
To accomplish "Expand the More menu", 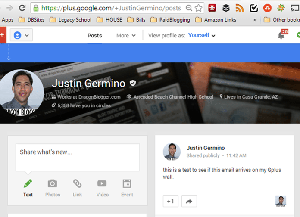I will (126, 36).
